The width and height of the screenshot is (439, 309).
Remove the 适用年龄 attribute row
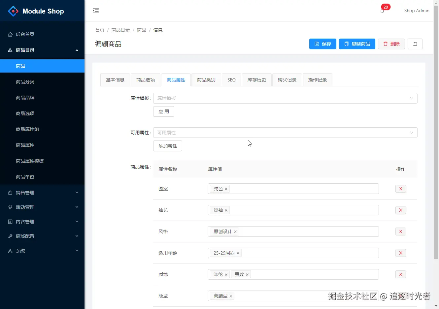tap(401, 253)
